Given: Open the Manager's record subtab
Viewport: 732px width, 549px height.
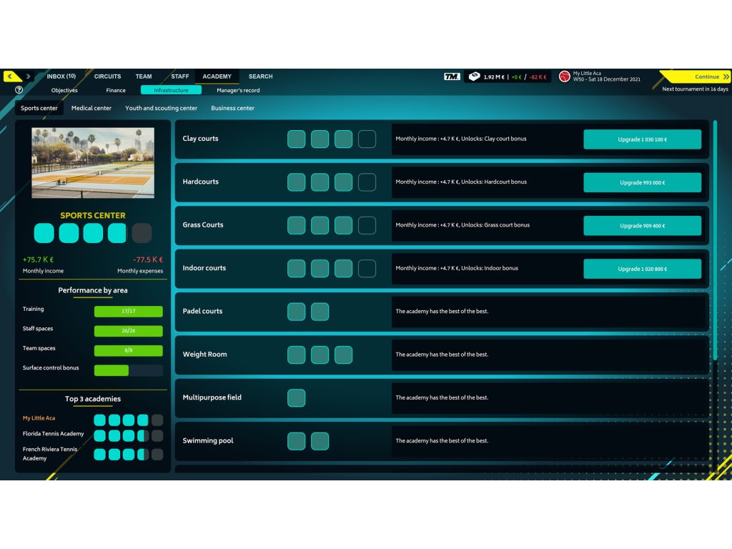Looking at the screenshot, I should point(238,90).
